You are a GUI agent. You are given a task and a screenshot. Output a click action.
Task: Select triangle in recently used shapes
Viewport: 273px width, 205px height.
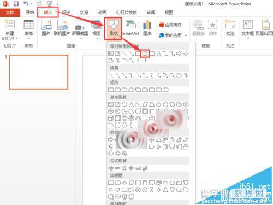point(159,54)
